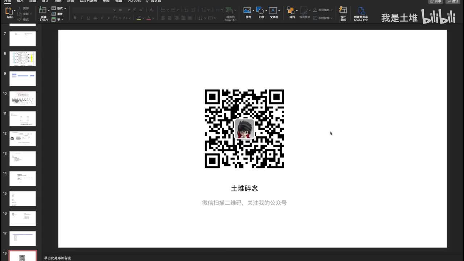Open the Paste options dropdown arrow
464x261 pixels.
pos(14,11)
